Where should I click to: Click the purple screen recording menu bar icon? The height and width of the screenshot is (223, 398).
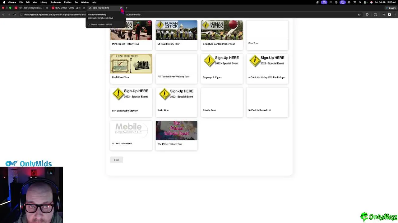click(324, 2)
